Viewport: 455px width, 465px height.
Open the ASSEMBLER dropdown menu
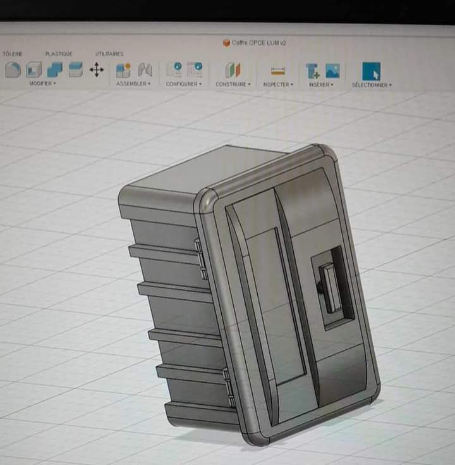tap(133, 84)
